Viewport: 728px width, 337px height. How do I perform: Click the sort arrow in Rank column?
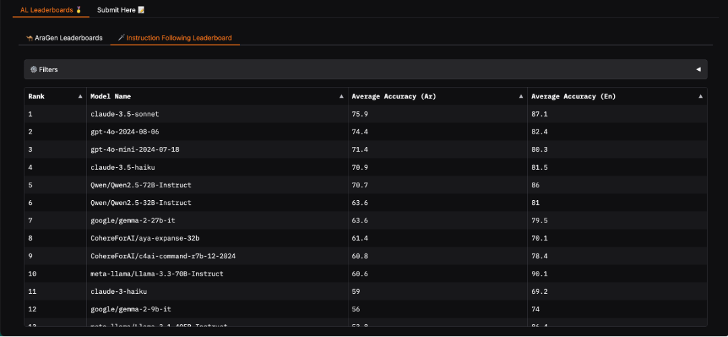(x=80, y=97)
